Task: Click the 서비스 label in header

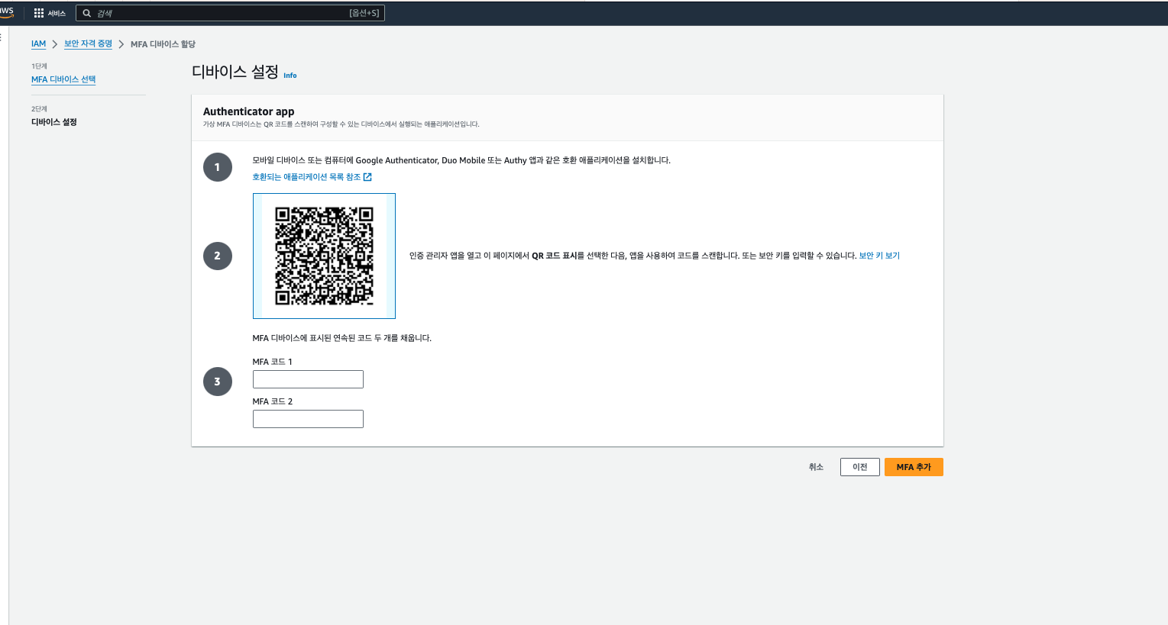Action: click(57, 14)
